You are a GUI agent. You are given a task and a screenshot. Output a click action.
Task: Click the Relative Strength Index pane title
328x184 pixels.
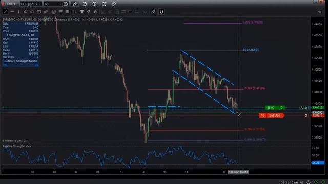(17, 146)
